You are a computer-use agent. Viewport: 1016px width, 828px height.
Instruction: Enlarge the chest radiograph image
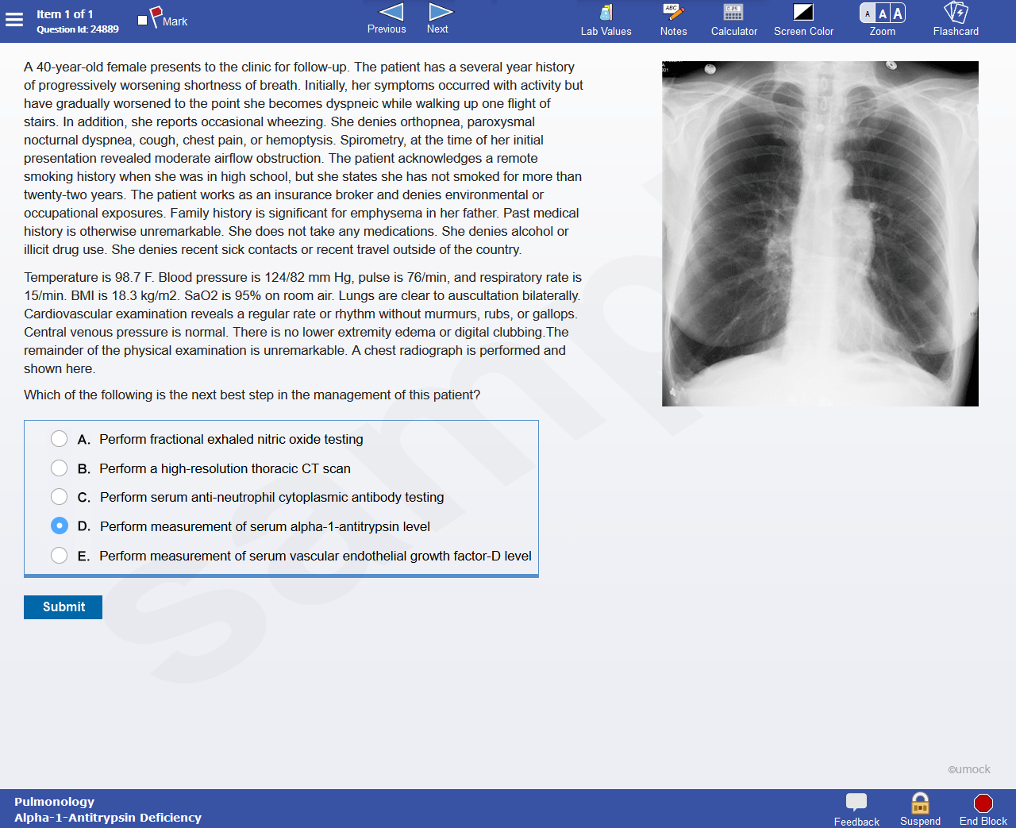click(820, 233)
